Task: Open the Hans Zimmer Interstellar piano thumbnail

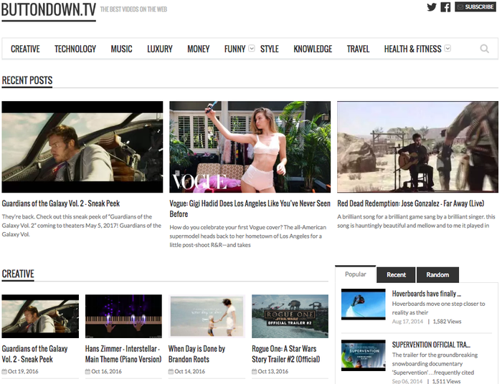Action: point(123,315)
